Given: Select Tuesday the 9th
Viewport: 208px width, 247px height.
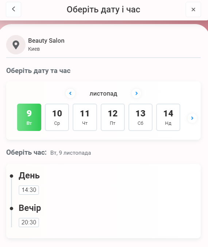Looking at the screenshot, I should (29, 117).
